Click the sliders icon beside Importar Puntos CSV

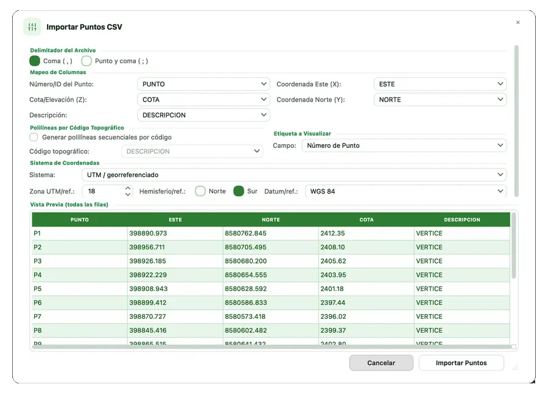tap(32, 27)
